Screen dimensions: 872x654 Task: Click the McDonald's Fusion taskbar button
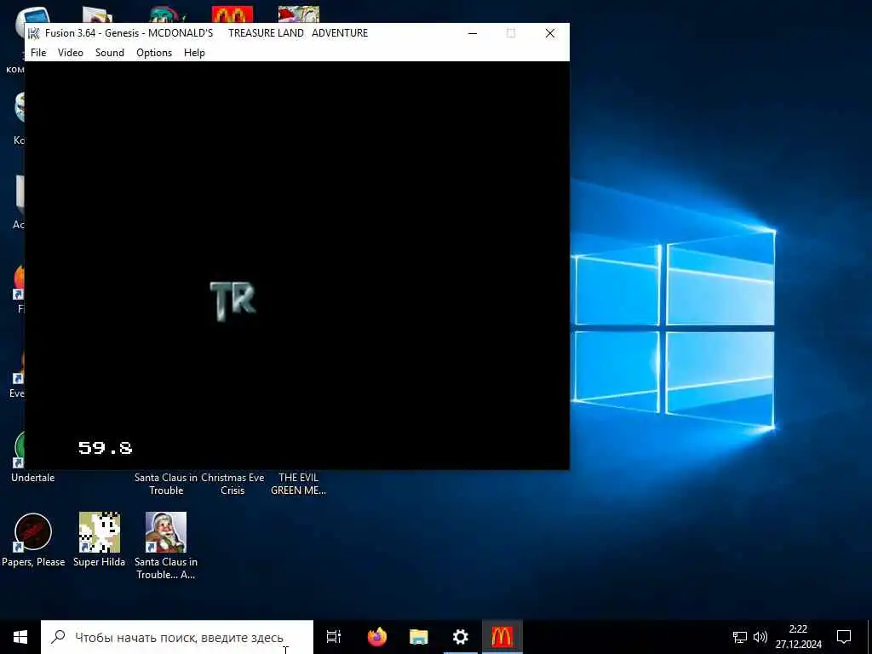click(x=502, y=637)
